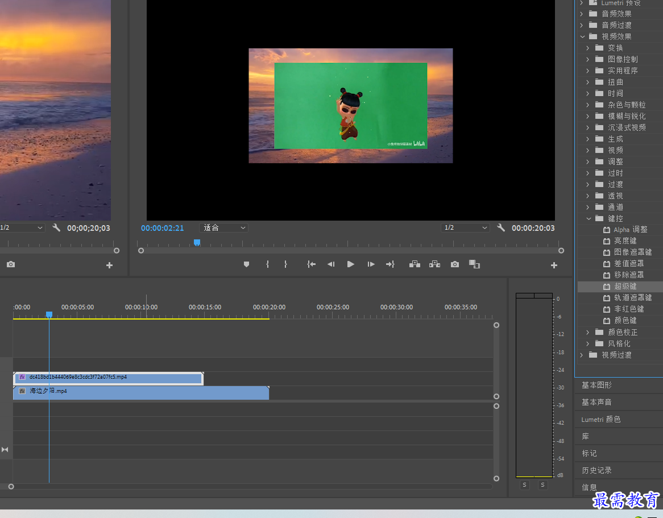Click the Lift button

415,264
